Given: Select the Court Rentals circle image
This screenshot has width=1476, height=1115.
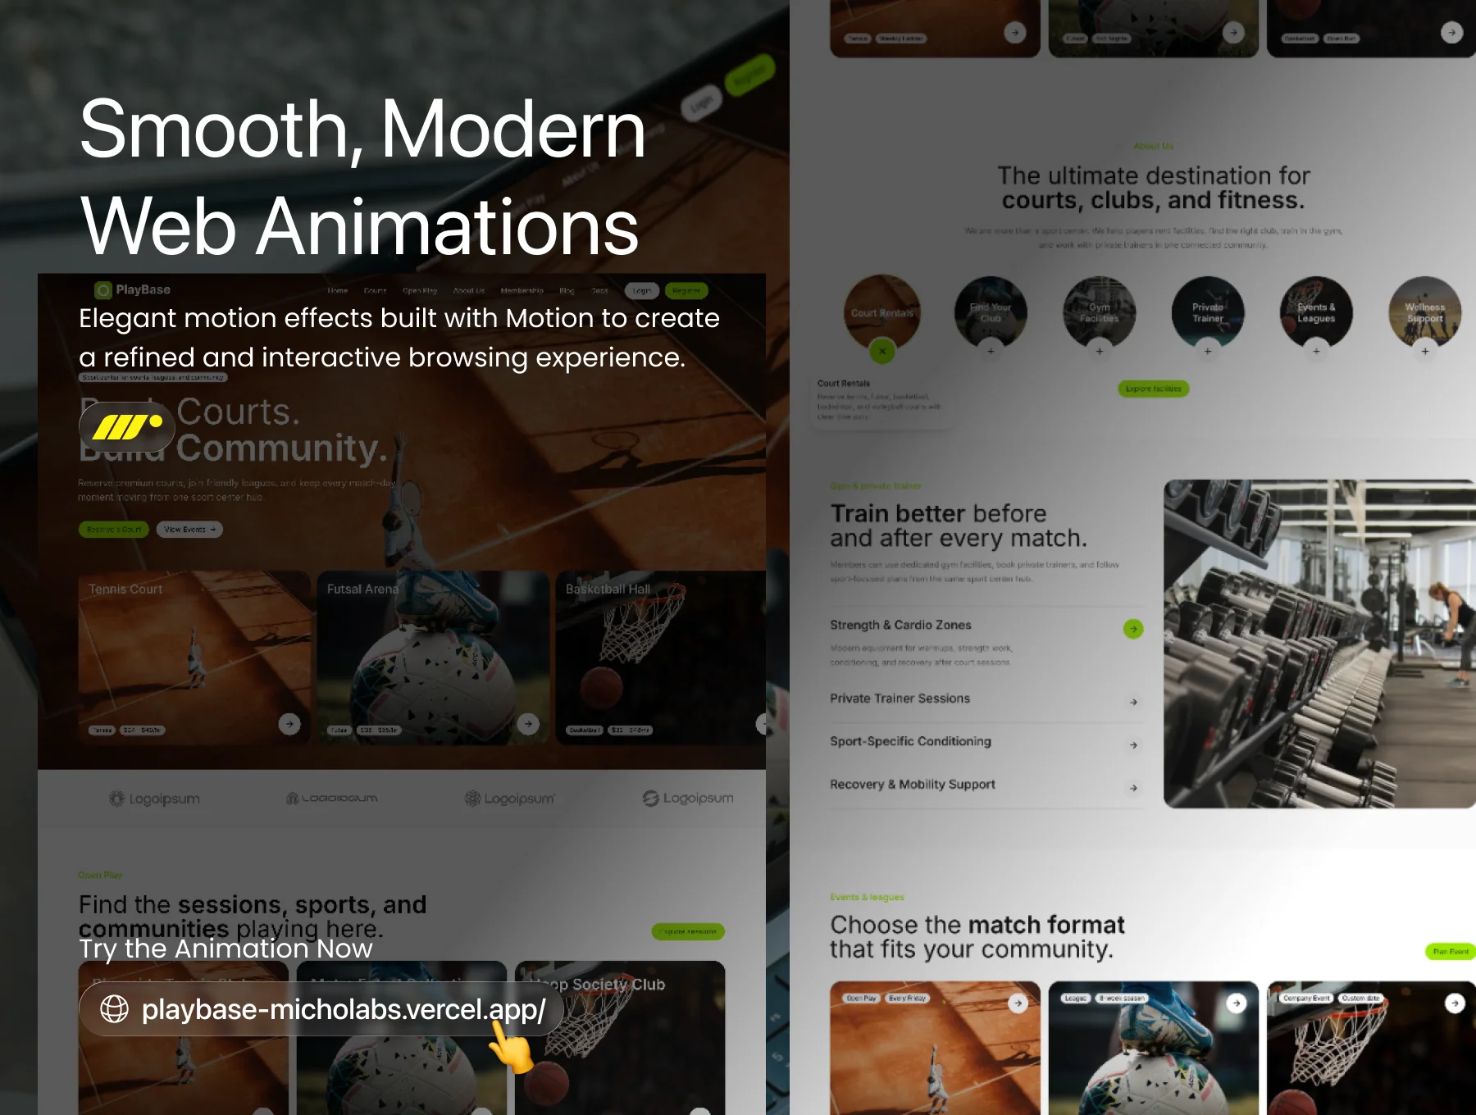Looking at the screenshot, I should 882,312.
